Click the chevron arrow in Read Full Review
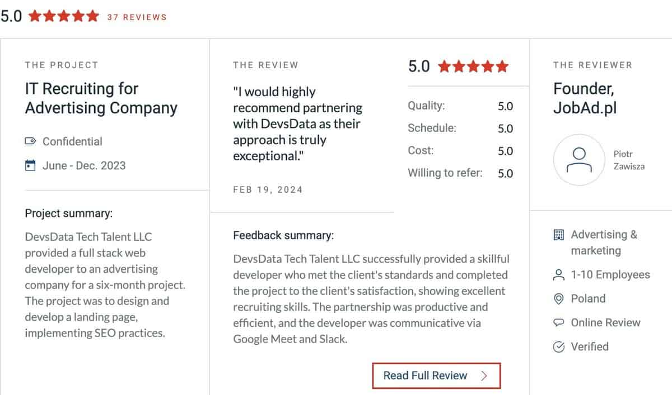This screenshot has width=672, height=395. [484, 376]
